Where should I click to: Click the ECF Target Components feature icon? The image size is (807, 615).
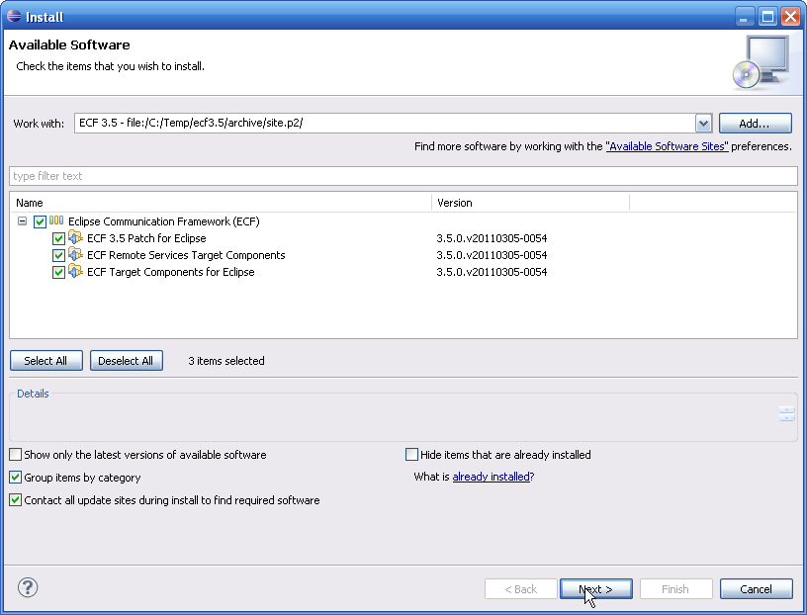[x=75, y=272]
